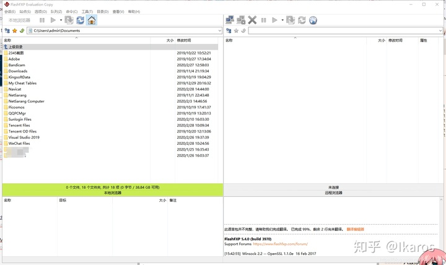Open the 站点(S) menu

[25, 12]
